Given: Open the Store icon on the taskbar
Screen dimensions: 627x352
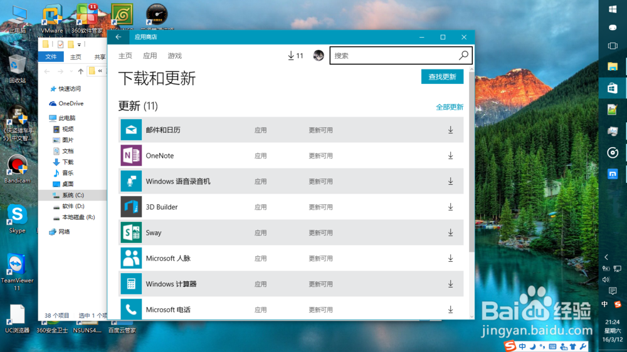Looking at the screenshot, I should [613, 88].
